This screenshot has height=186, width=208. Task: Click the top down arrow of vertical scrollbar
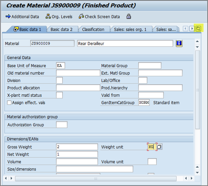[x=197, y=47]
